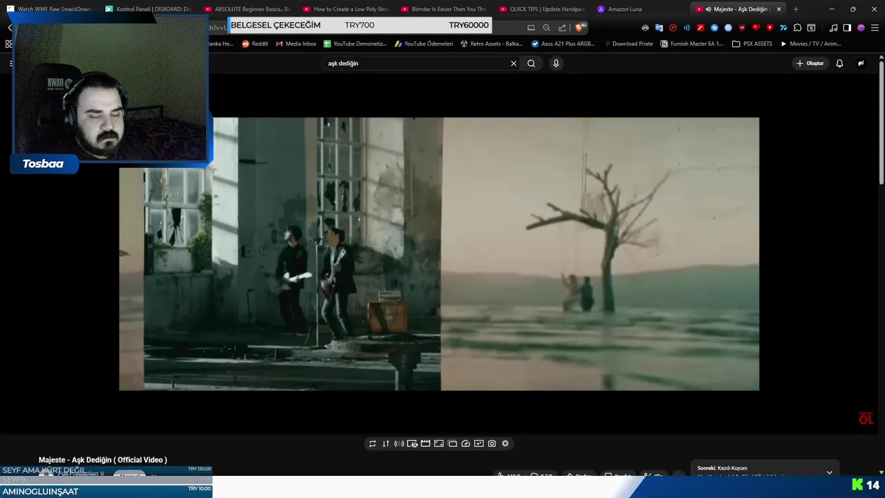Click the red pencil extension icon

[x=700, y=28]
